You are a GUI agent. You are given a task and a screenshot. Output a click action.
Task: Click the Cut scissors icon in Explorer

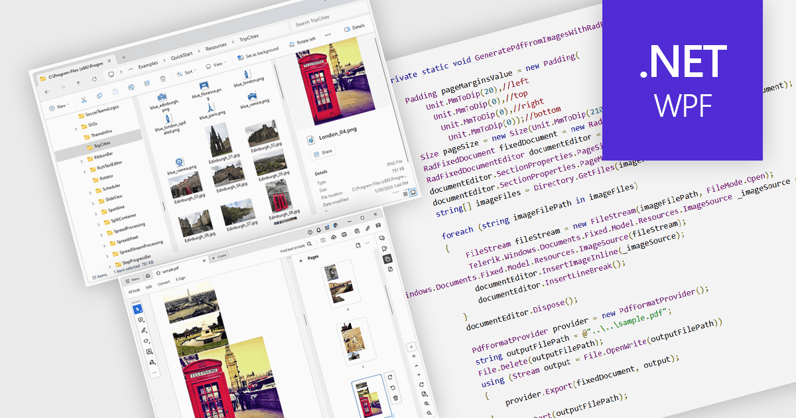(84, 100)
